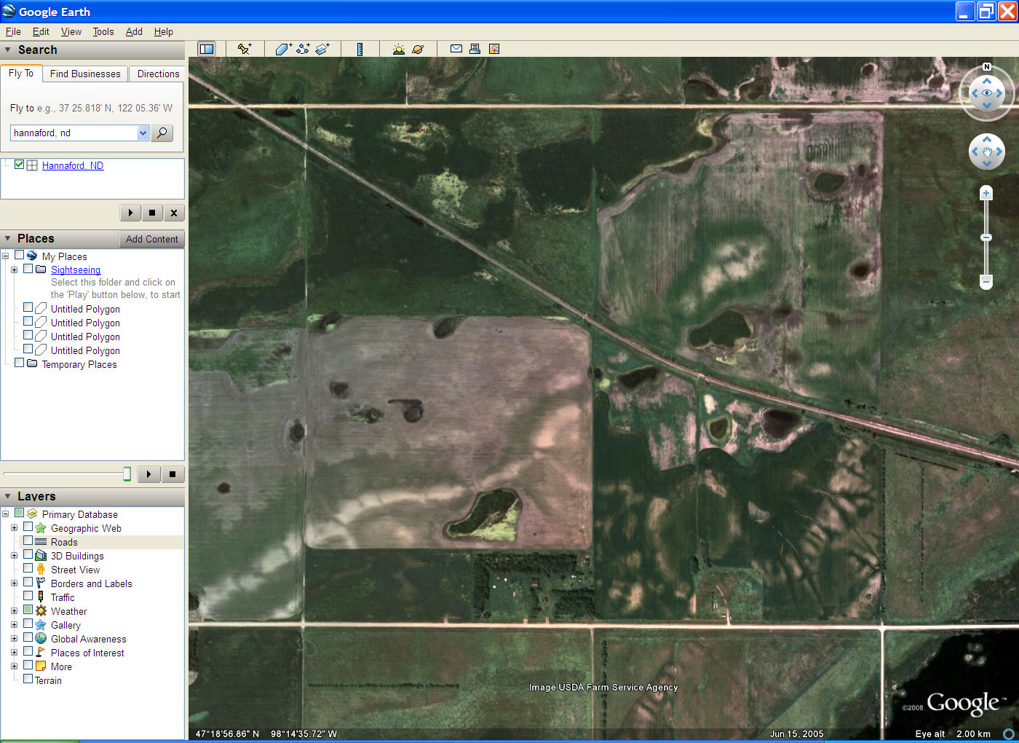Click the N north-up compass marker
This screenshot has height=743, width=1019.
tap(987, 67)
